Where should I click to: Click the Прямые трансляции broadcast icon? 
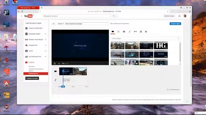(26, 40)
